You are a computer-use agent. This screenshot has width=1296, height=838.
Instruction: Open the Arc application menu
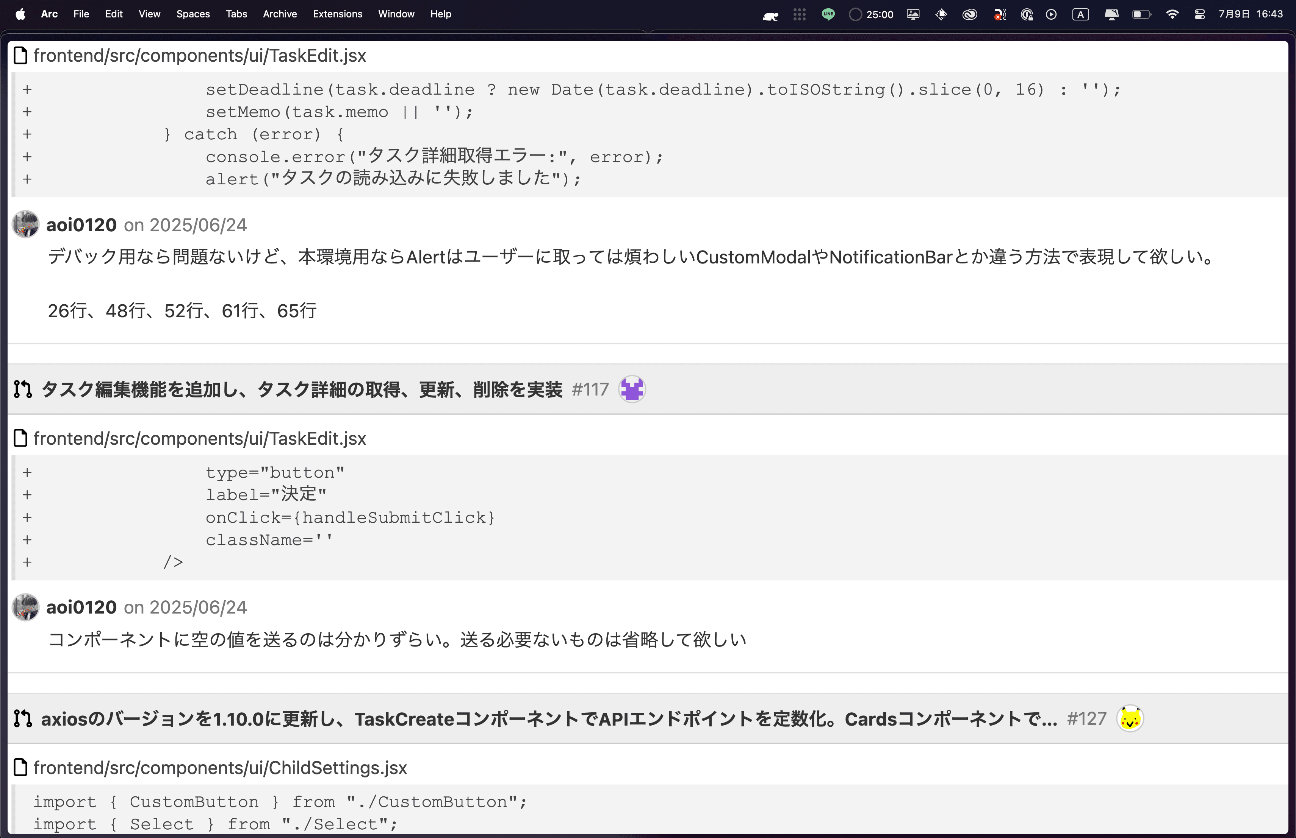coord(49,14)
